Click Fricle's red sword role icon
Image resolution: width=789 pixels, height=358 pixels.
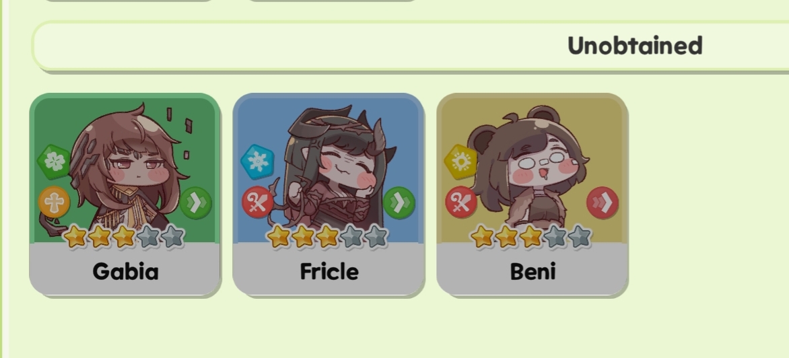point(258,202)
